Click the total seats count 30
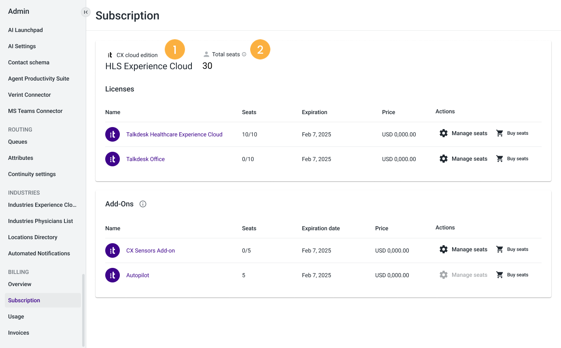Viewport: 561px width, 348px height. tap(207, 66)
